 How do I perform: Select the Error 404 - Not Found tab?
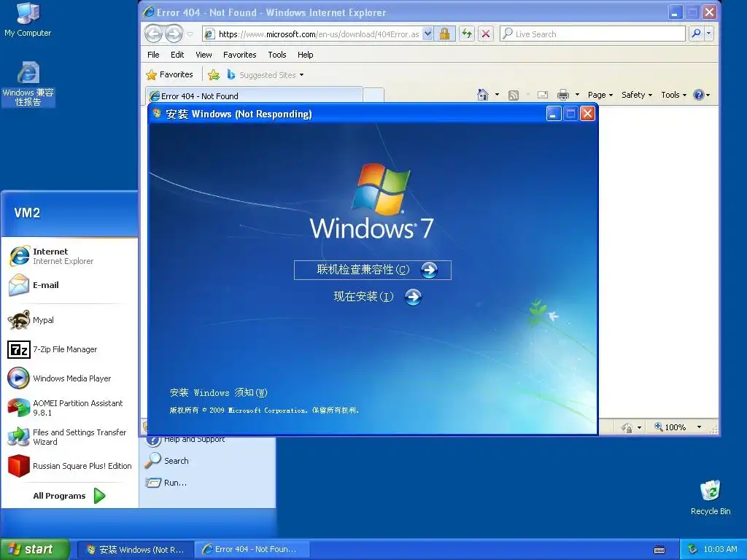[x=254, y=96]
